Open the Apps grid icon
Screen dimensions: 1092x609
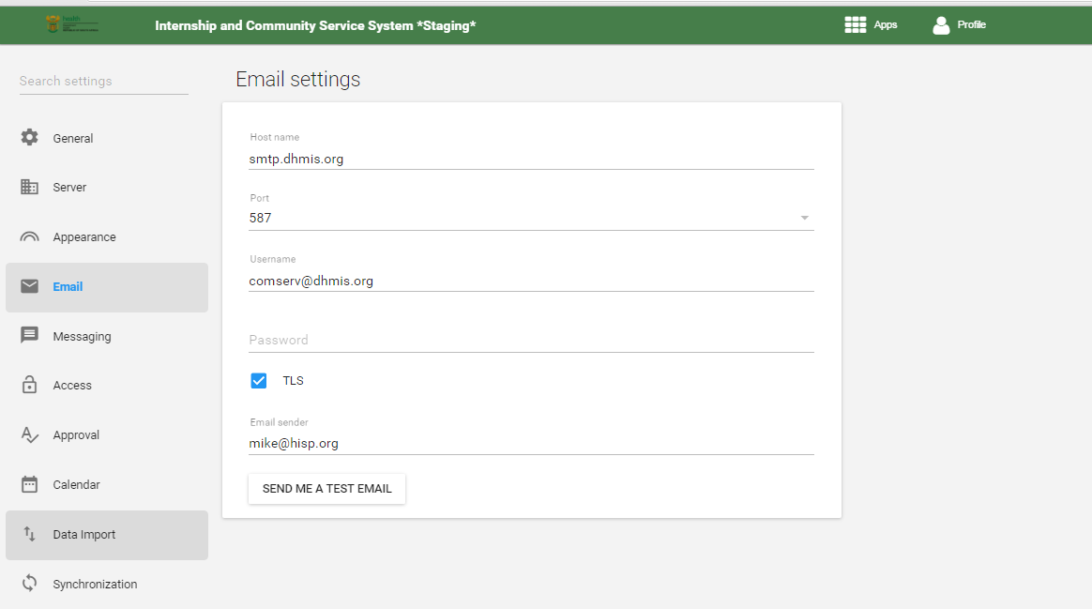[x=855, y=25]
